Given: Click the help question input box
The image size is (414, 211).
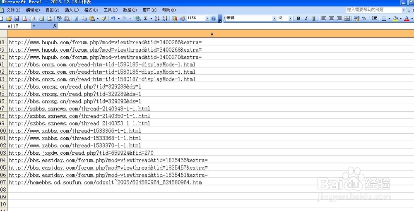Looking at the screenshot, I should 374,10.
